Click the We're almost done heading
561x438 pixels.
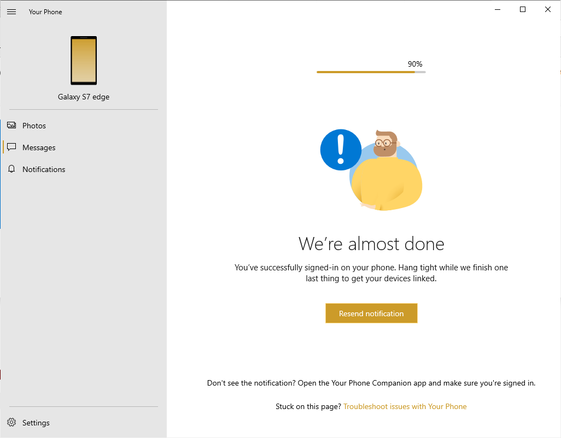point(371,244)
